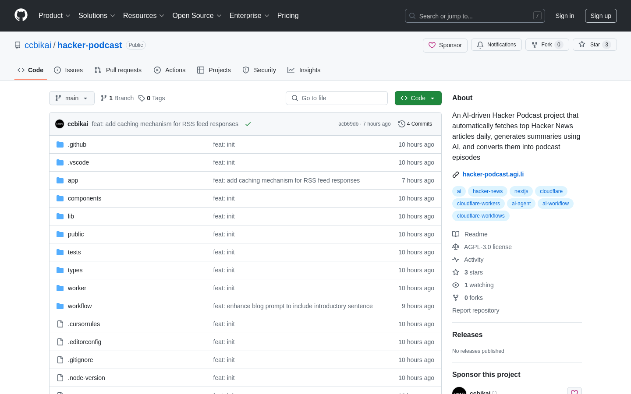Viewport: 631px width, 394px height.
Task: Expand the Open Source menu
Action: (x=197, y=15)
